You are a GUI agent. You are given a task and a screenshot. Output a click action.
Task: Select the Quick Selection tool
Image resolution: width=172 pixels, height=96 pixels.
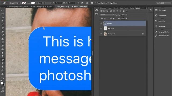coord(2,21)
